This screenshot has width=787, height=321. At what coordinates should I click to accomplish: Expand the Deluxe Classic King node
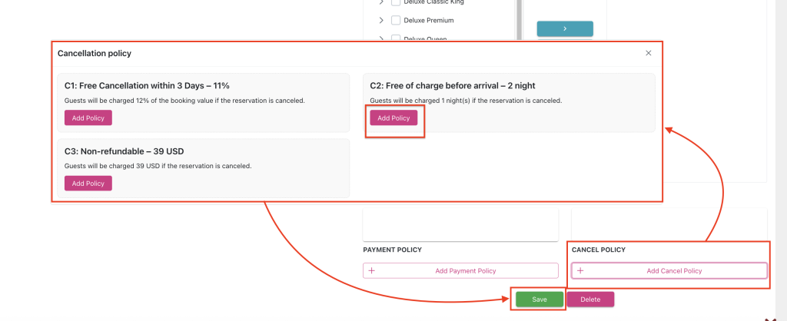(x=381, y=3)
